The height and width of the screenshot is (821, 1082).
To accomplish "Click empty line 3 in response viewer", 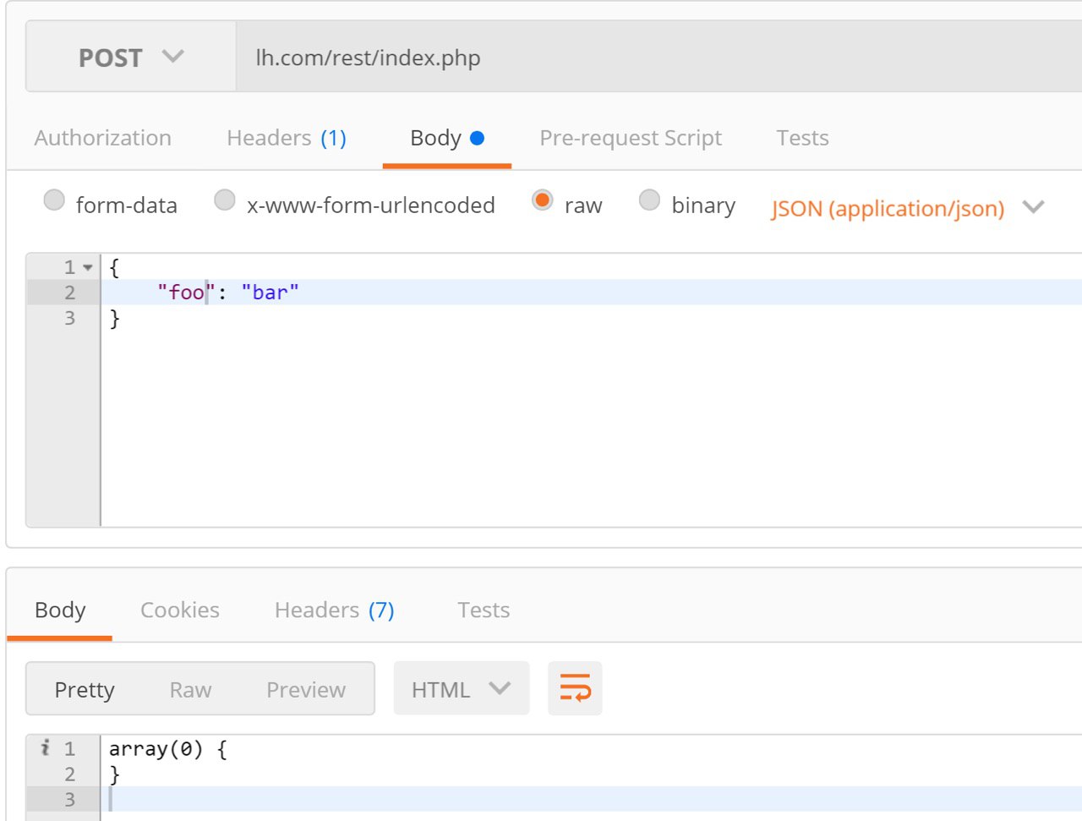I will coord(592,799).
